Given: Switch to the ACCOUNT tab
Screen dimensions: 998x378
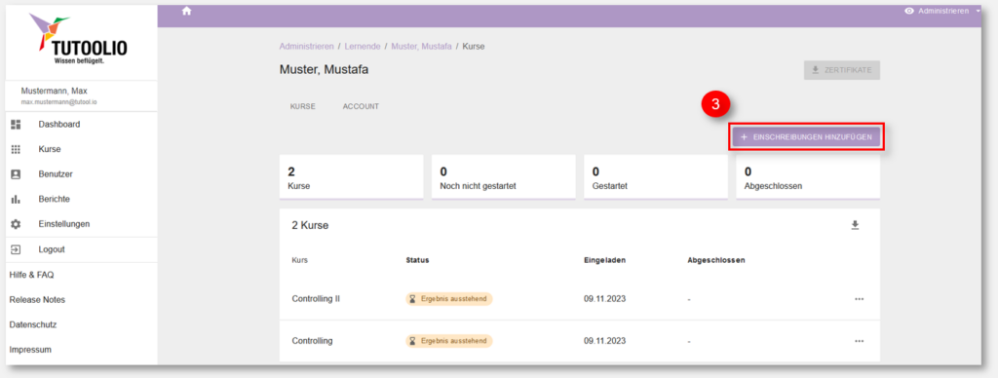Looking at the screenshot, I should tap(361, 106).
